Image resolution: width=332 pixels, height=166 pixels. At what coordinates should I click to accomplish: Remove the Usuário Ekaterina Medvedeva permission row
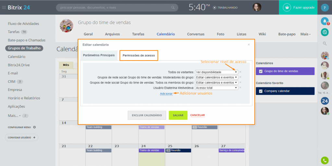[x=240, y=87]
